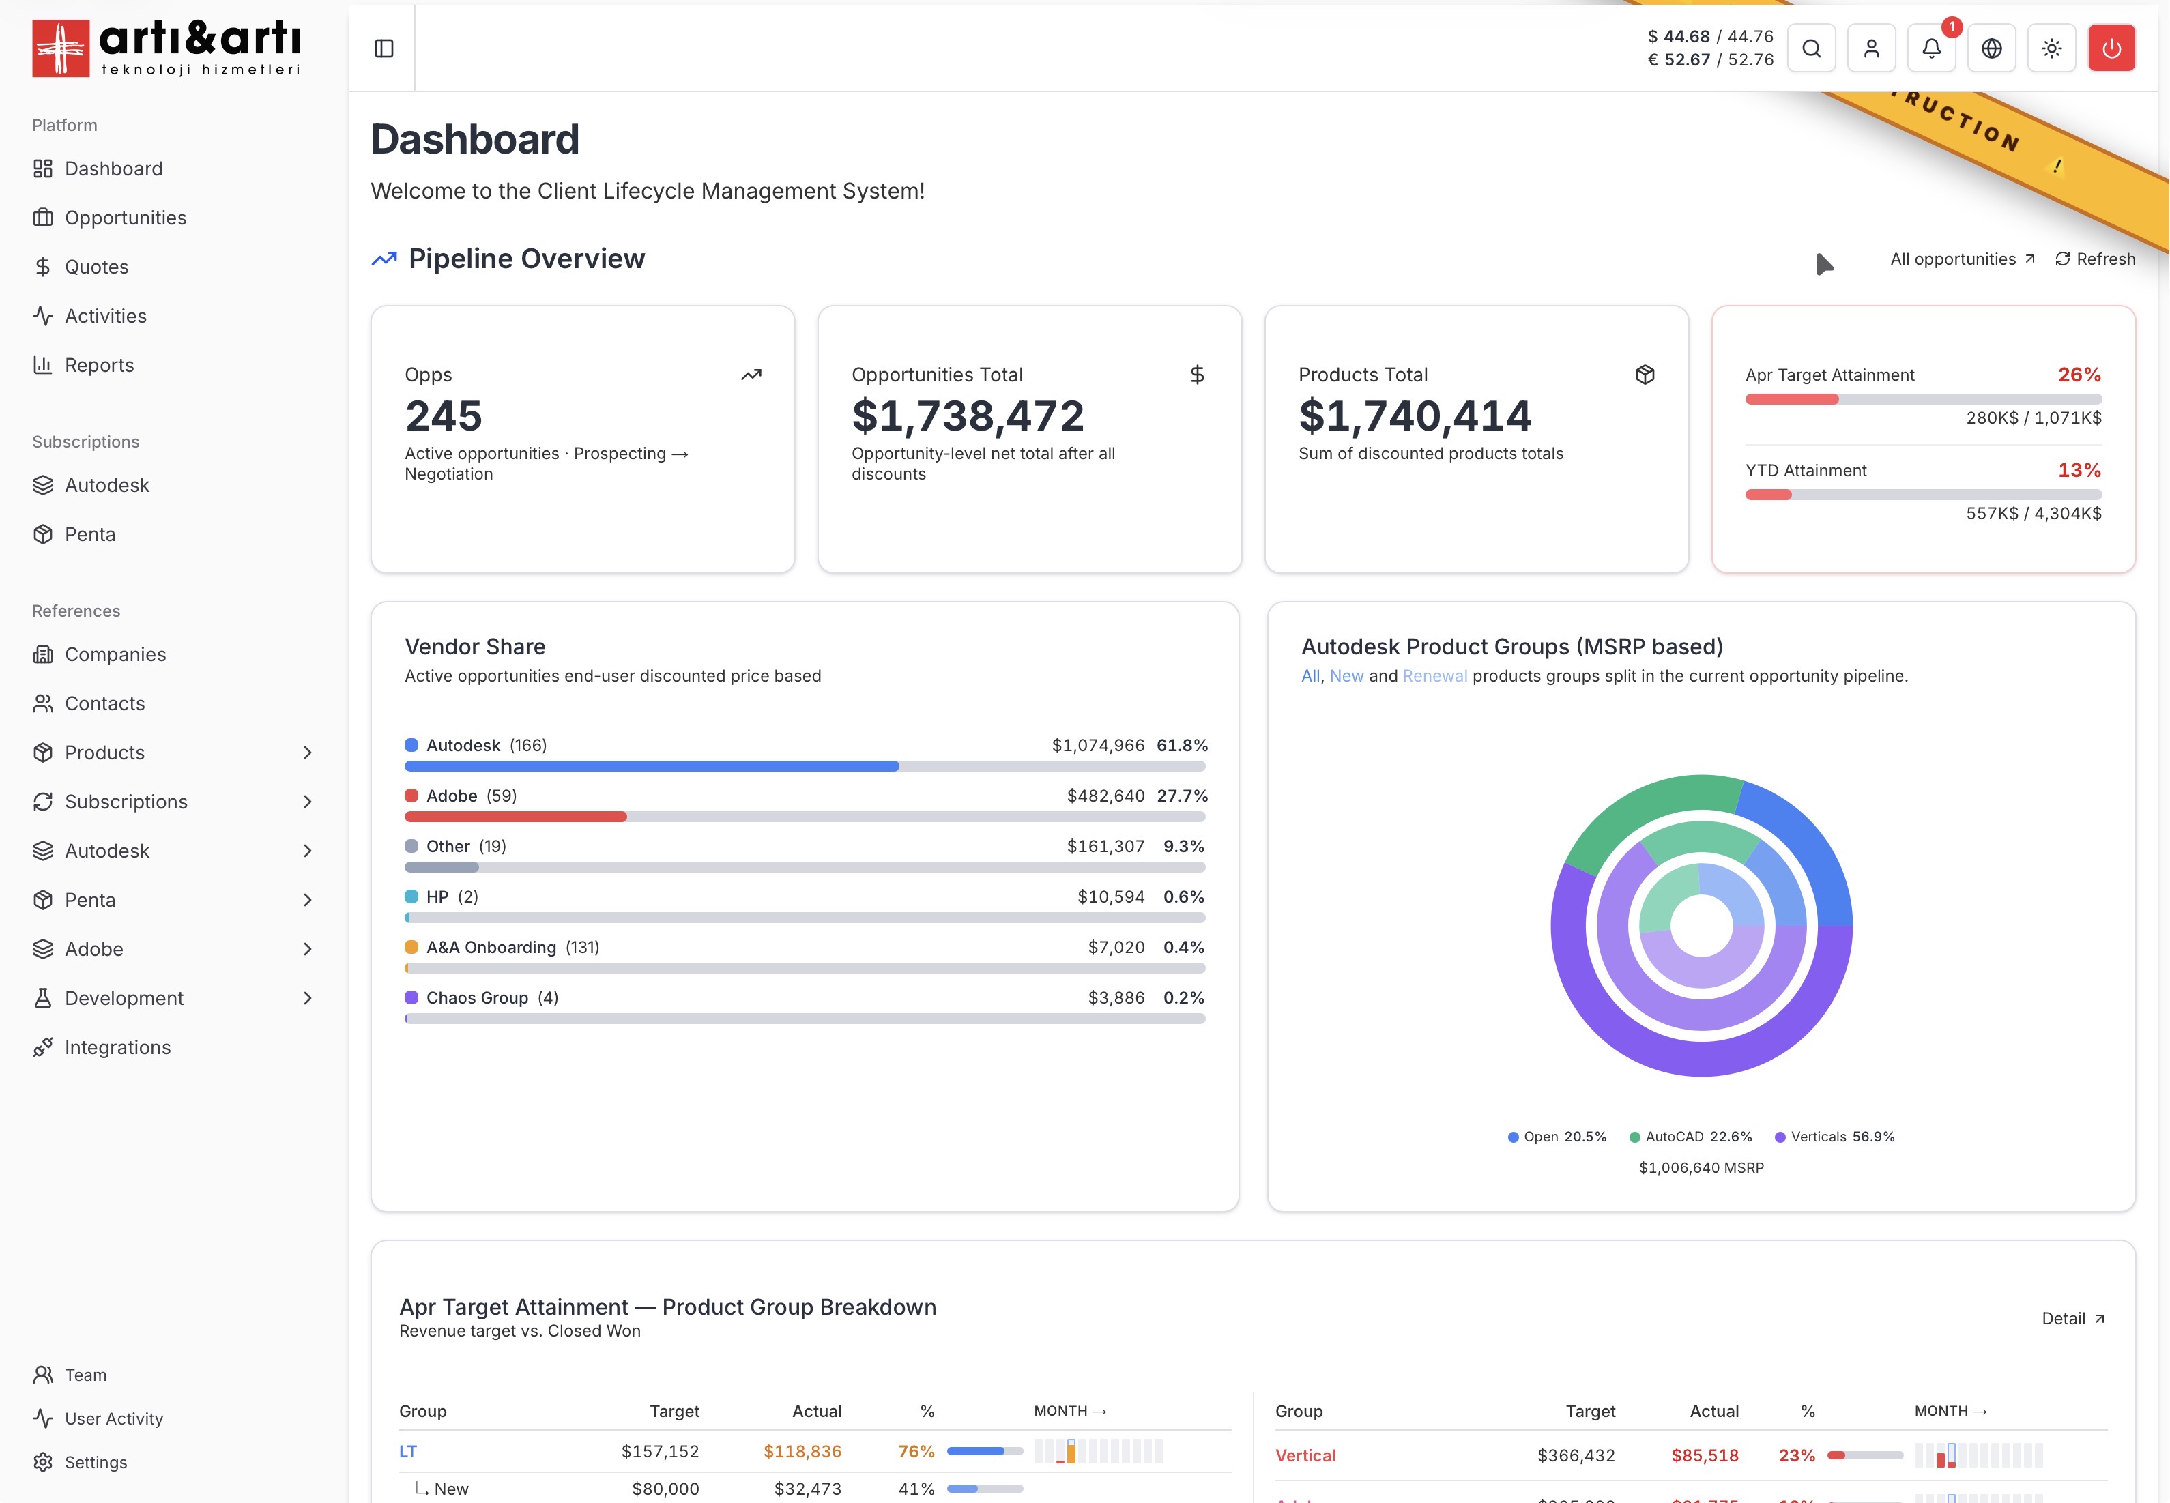Screen dimensions: 2170x1503
Task: Toggle the light/dark theme sun icon
Action: (x=2051, y=48)
